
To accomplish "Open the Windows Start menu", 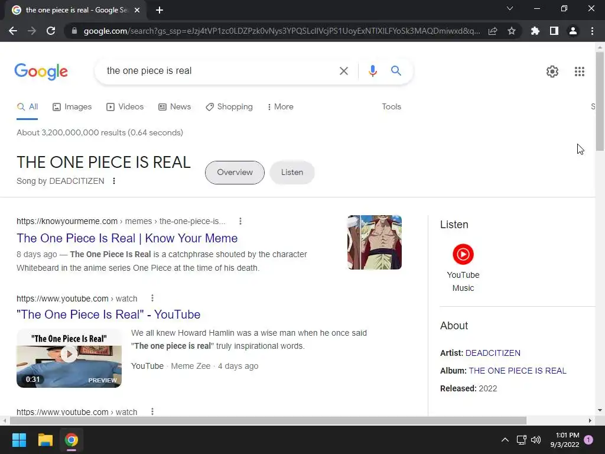I will point(19,440).
